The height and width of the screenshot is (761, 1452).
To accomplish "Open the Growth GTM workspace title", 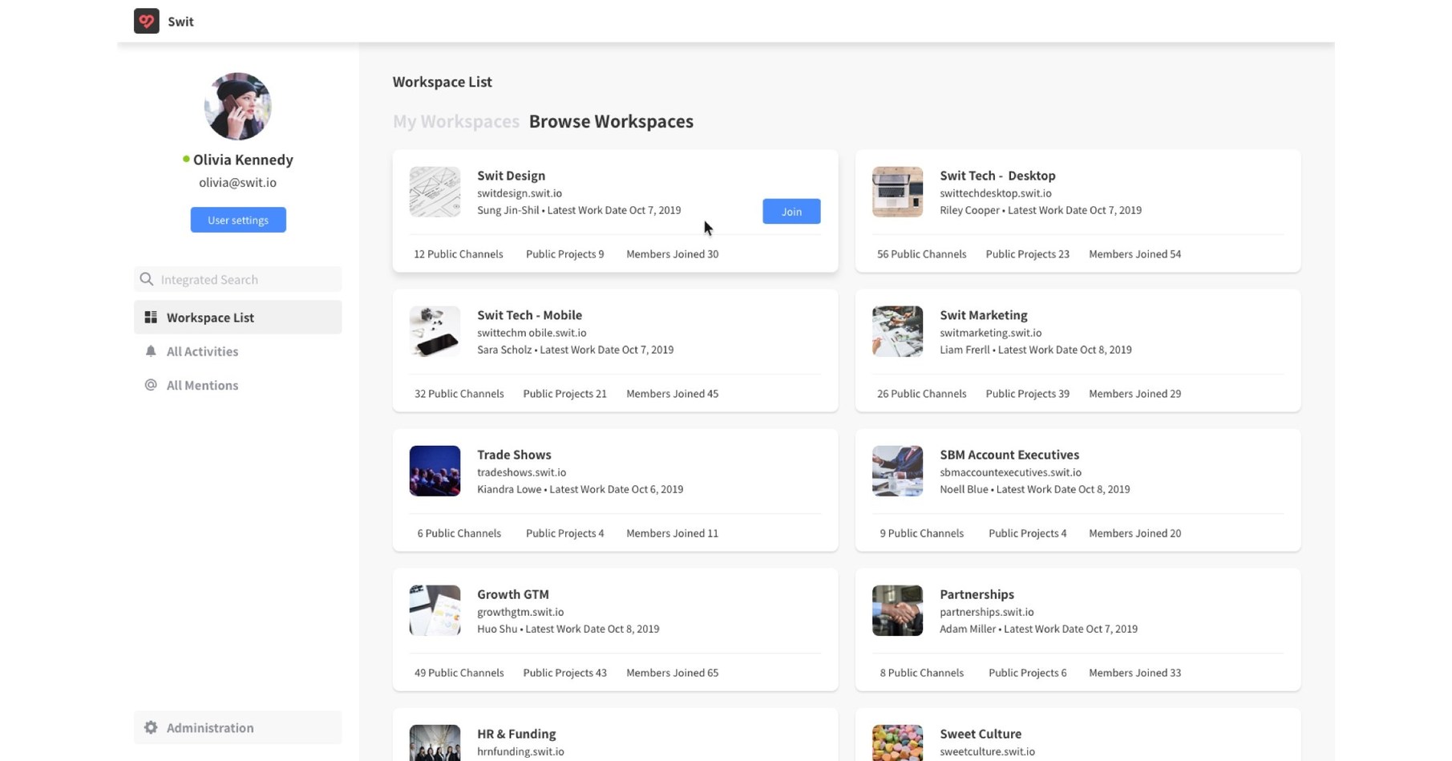I will (512, 594).
